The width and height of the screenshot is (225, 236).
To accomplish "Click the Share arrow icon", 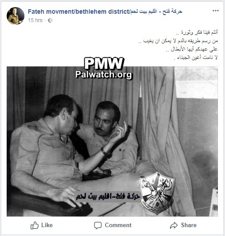I will click(x=174, y=225).
